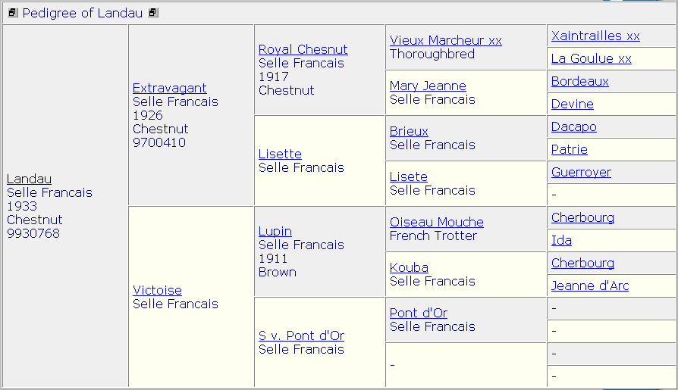Image resolution: width=678 pixels, height=390 pixels.
Task: Click La Goulue xx link
Action: click(x=591, y=58)
